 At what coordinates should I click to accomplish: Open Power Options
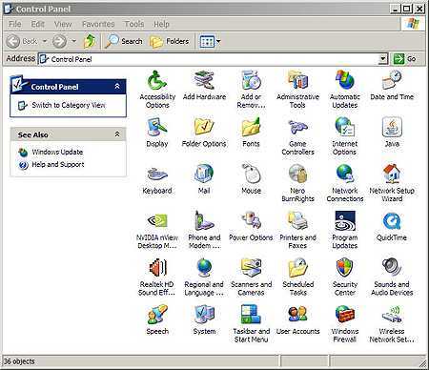click(251, 226)
